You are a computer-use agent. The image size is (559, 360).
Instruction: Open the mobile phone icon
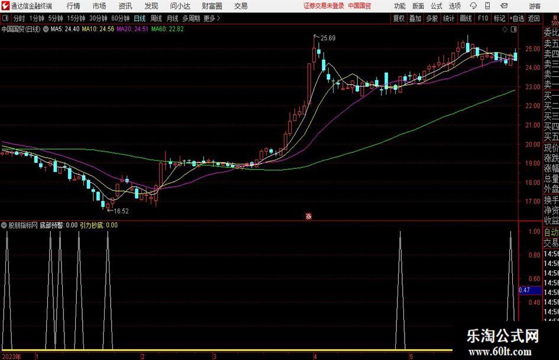(x=487, y=6)
